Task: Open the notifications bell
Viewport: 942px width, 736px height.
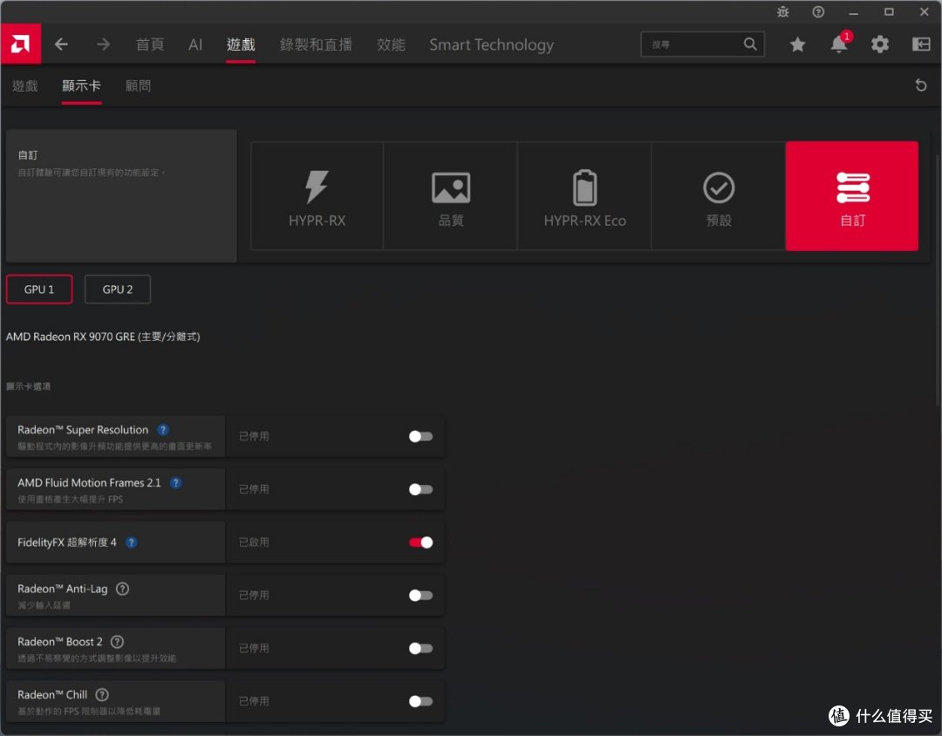Action: point(839,44)
